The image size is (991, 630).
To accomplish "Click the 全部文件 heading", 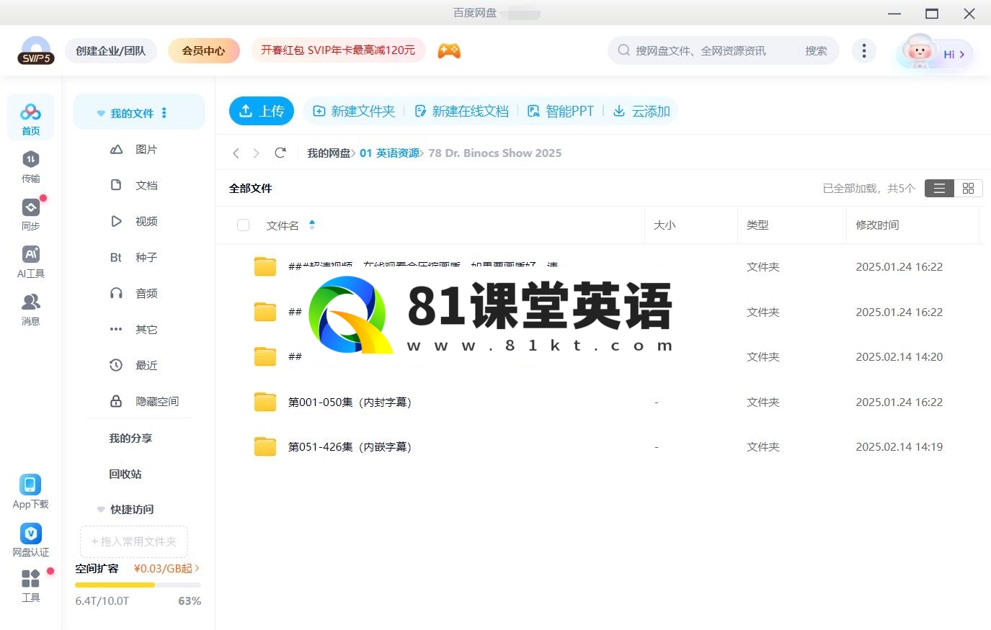I will point(250,188).
